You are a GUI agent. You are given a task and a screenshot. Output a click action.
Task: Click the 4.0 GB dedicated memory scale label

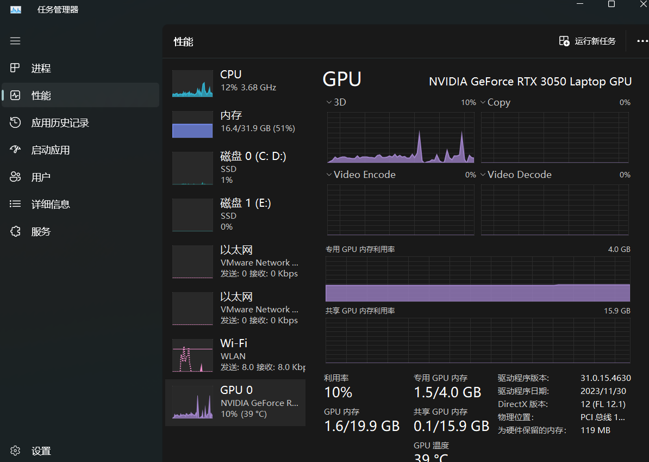(x=619, y=249)
